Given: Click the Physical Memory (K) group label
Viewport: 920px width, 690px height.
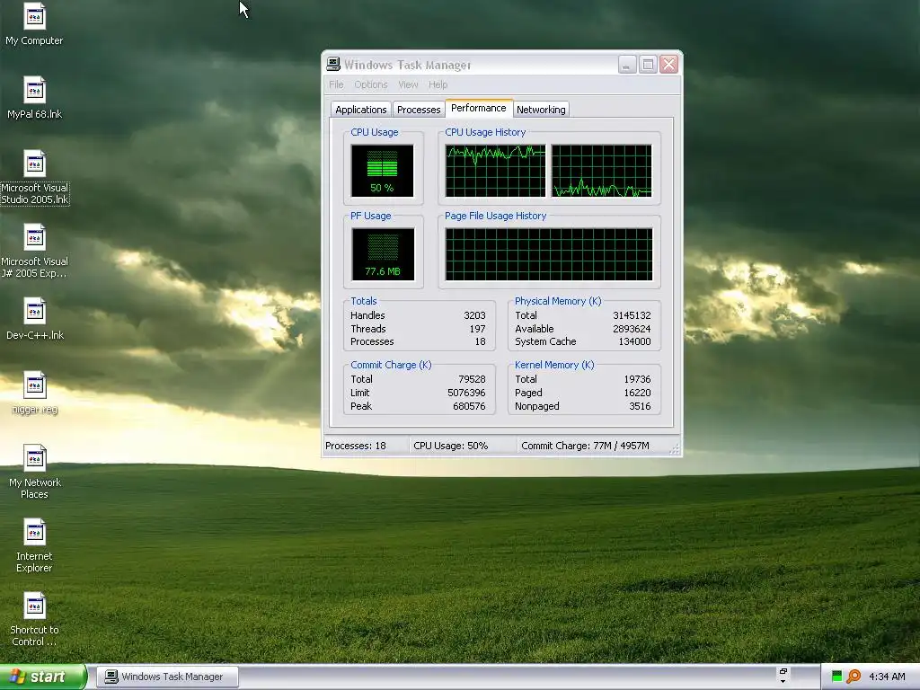Looking at the screenshot, I should click(x=558, y=301).
